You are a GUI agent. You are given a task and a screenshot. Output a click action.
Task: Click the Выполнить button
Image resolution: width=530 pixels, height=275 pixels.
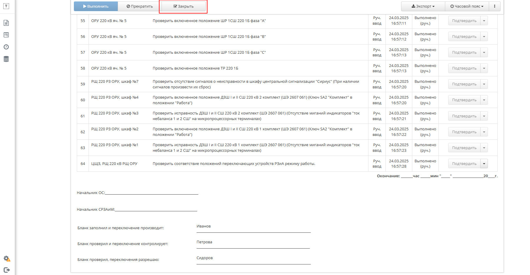coord(96,6)
